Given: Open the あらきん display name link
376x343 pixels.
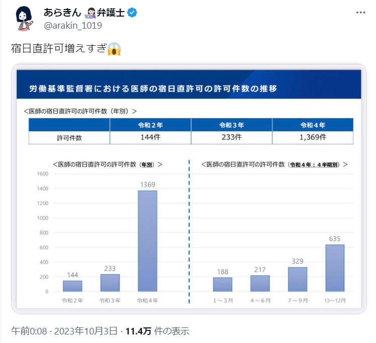Looking at the screenshot, I should coord(62,13).
